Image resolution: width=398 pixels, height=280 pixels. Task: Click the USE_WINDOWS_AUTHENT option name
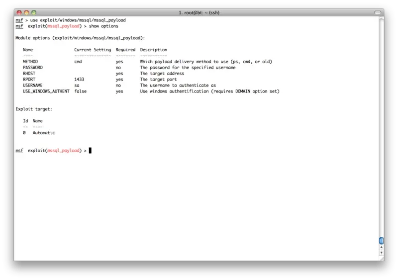(x=46, y=92)
